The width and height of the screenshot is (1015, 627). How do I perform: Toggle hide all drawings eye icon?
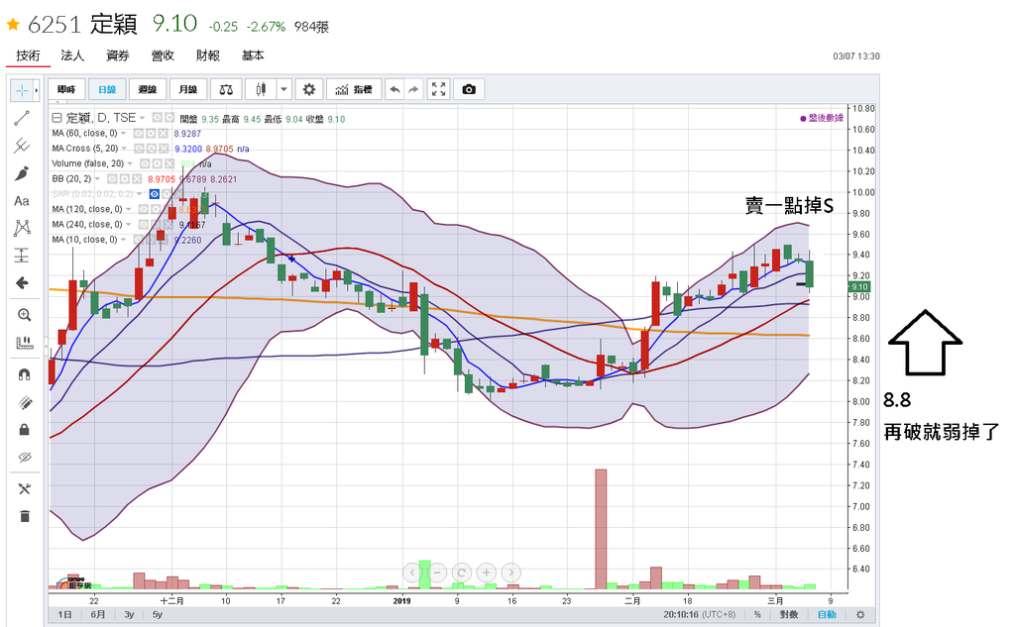click(x=24, y=457)
